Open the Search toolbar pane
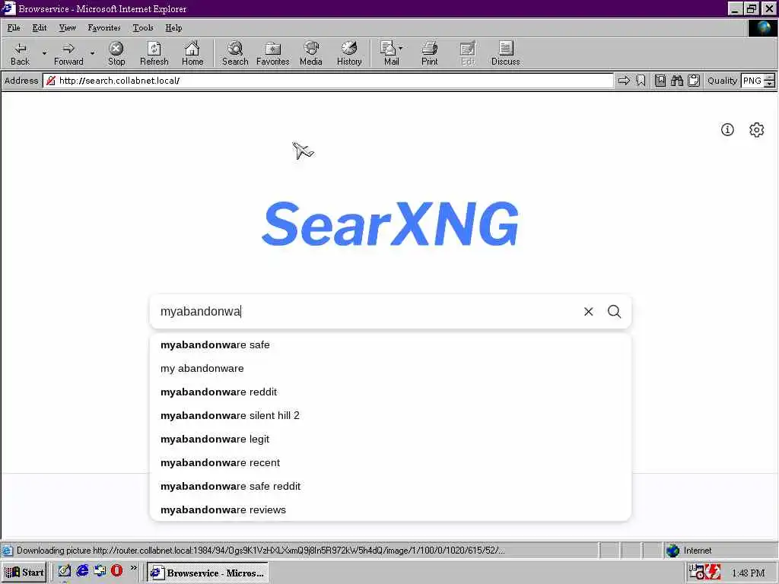The height and width of the screenshot is (584, 779). click(x=235, y=54)
